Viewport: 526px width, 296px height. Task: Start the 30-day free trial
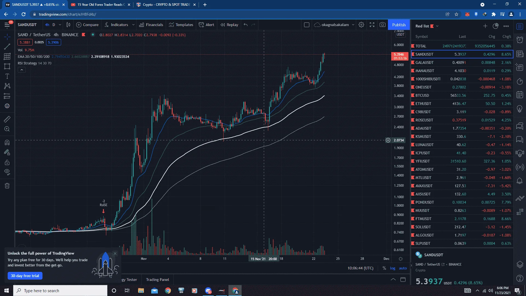[x=25, y=276]
